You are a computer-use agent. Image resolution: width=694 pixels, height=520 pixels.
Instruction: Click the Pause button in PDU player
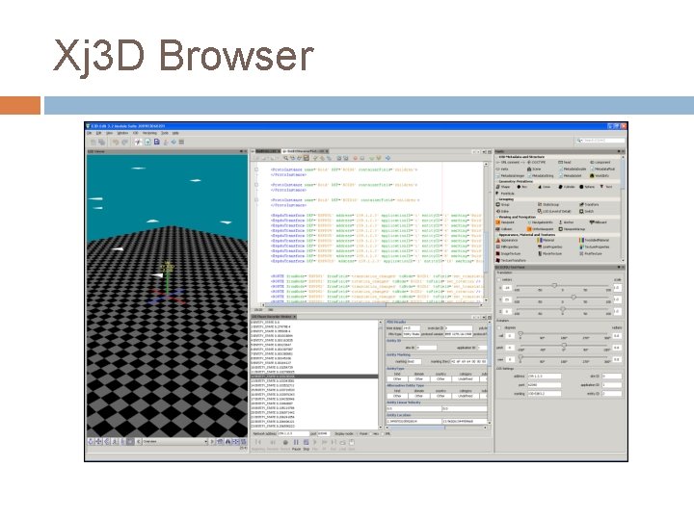[x=296, y=443]
